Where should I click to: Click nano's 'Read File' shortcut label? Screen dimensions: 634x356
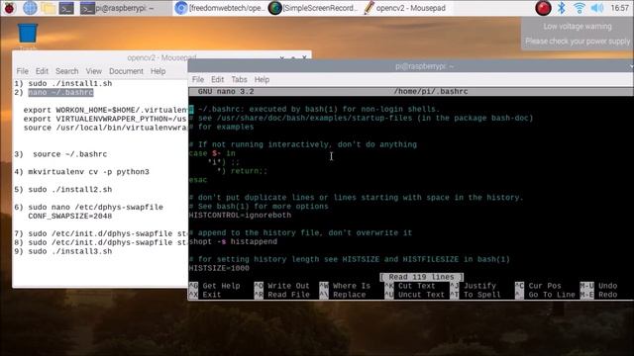pyautogui.click(x=288, y=295)
